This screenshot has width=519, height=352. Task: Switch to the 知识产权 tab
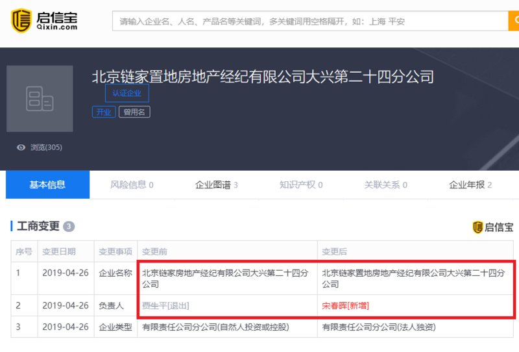pyautogui.click(x=301, y=184)
